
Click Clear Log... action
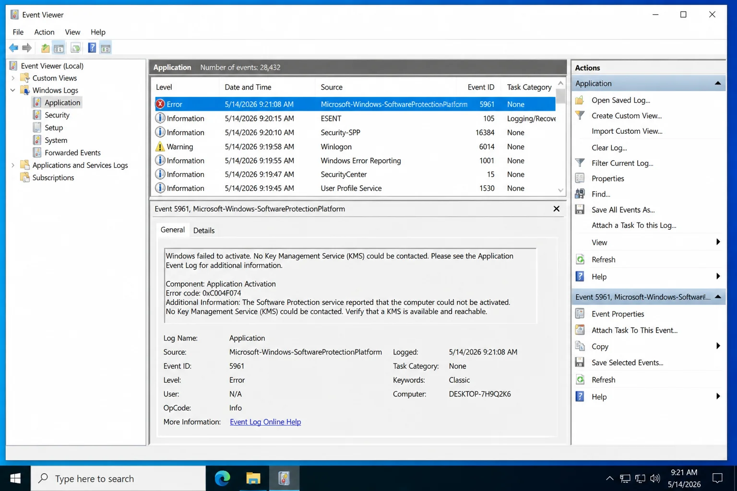click(609, 148)
